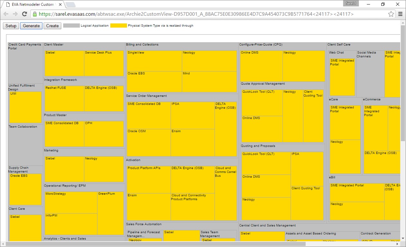This screenshot has height=247, width=406.
Task: Bookmark this page with the star icon
Action: (x=391, y=14)
